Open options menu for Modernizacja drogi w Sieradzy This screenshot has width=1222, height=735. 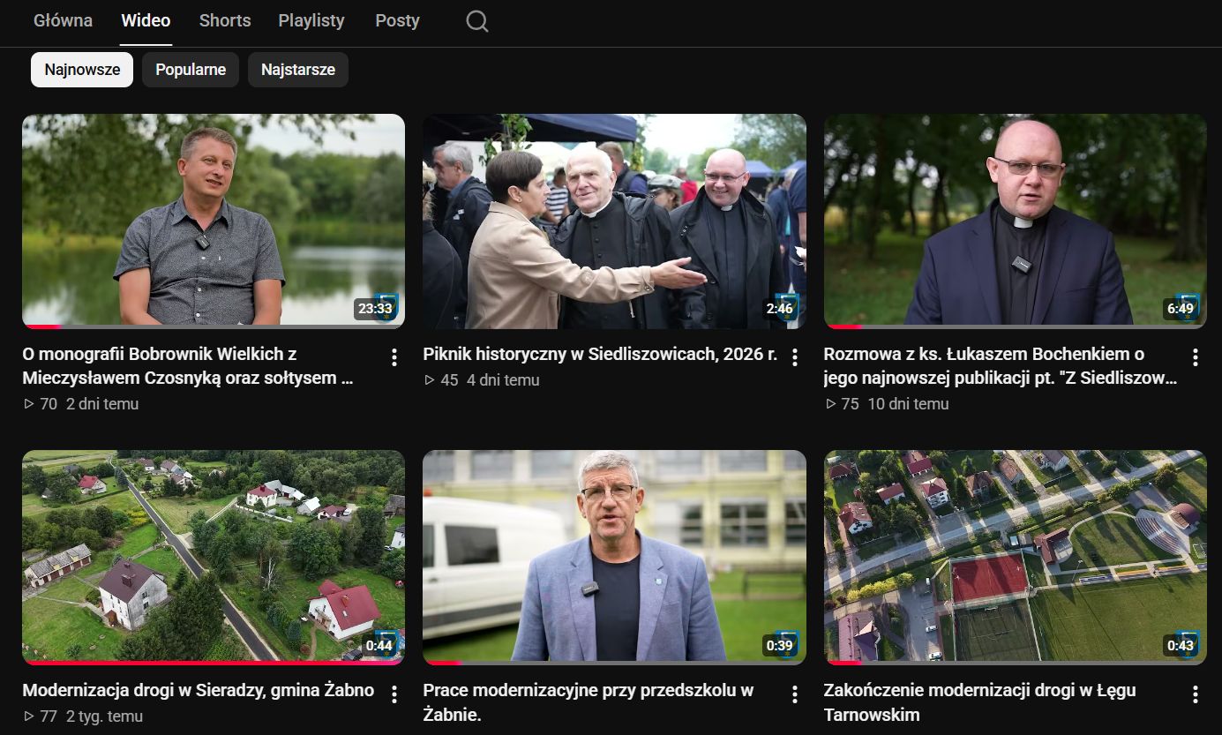(x=394, y=694)
